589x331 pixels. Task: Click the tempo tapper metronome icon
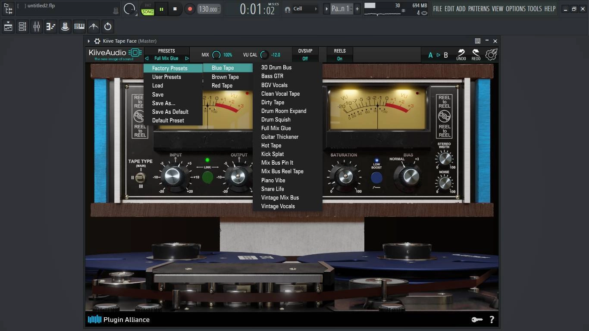click(x=94, y=27)
